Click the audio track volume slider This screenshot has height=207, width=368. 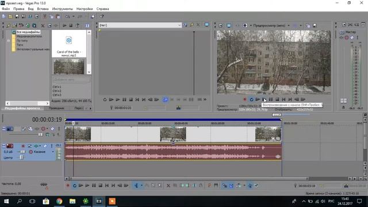pyautogui.click(x=22, y=152)
